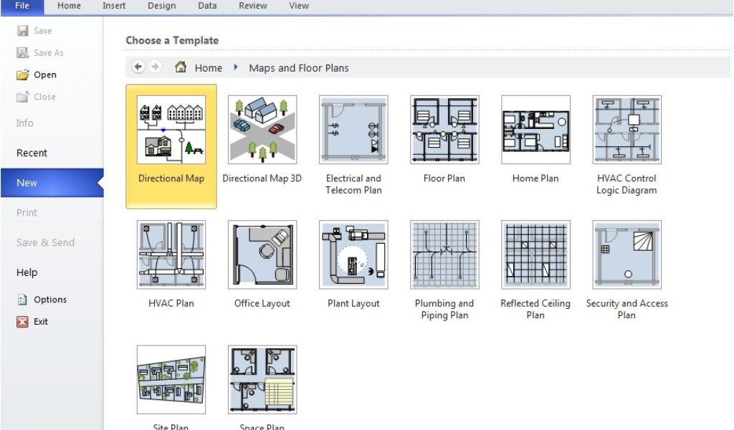Choose the Security and Access Plan template

pyautogui.click(x=626, y=254)
